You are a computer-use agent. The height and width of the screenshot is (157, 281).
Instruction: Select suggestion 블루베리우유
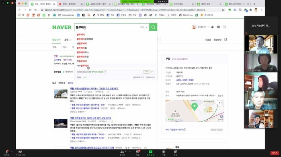click(83, 57)
